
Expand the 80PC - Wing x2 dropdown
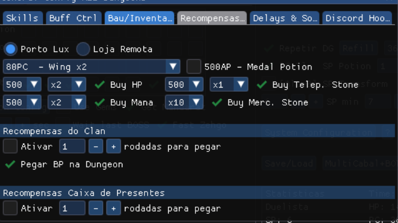tap(92, 66)
